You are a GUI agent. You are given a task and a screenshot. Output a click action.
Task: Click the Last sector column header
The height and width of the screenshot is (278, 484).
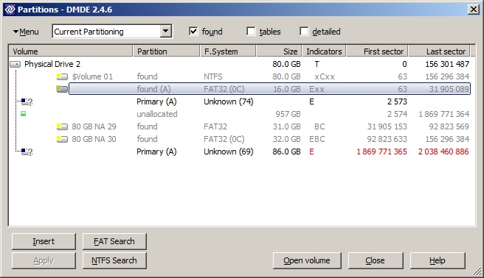[439, 51]
